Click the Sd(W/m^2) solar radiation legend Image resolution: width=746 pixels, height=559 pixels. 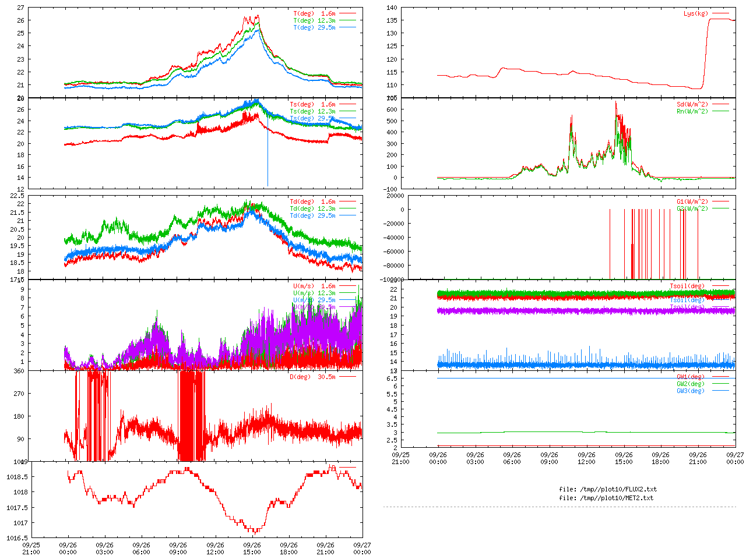point(692,105)
